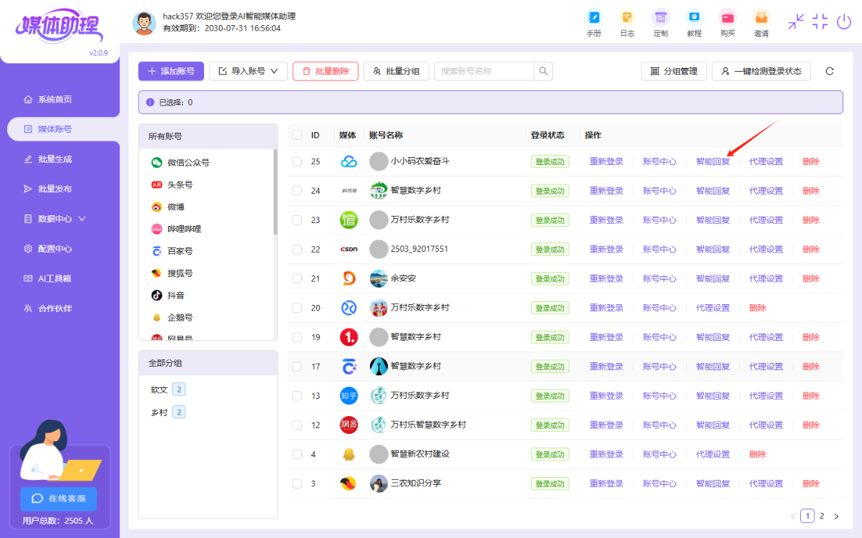Check the checkbox for row ID 20
Screen dimensions: 862x538
click(297, 308)
